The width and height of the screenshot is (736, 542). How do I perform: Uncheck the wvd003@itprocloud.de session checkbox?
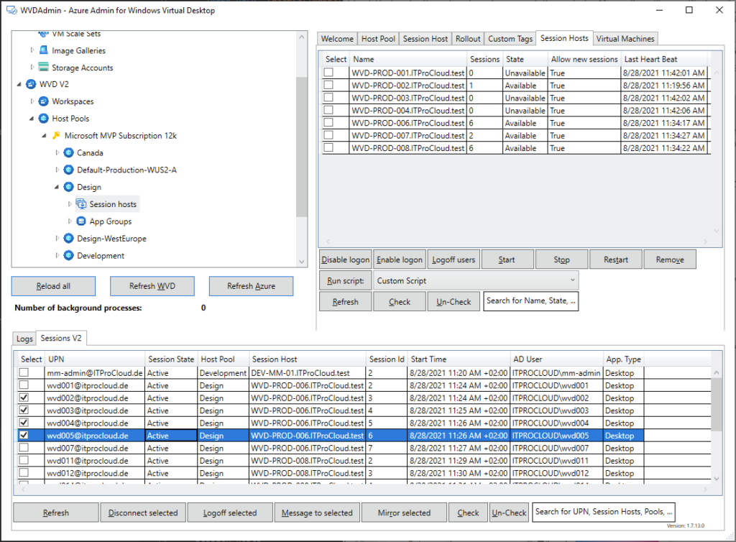point(24,410)
